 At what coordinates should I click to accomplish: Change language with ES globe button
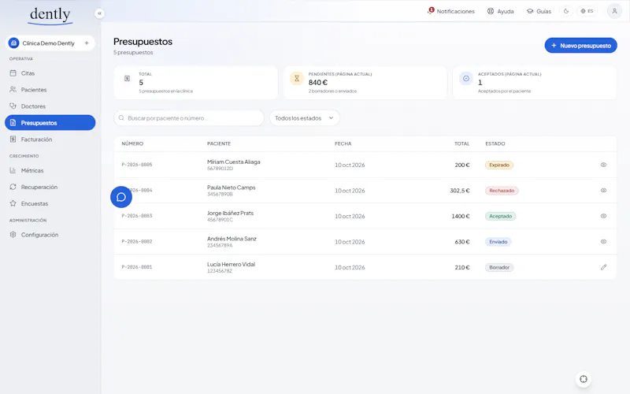(587, 11)
